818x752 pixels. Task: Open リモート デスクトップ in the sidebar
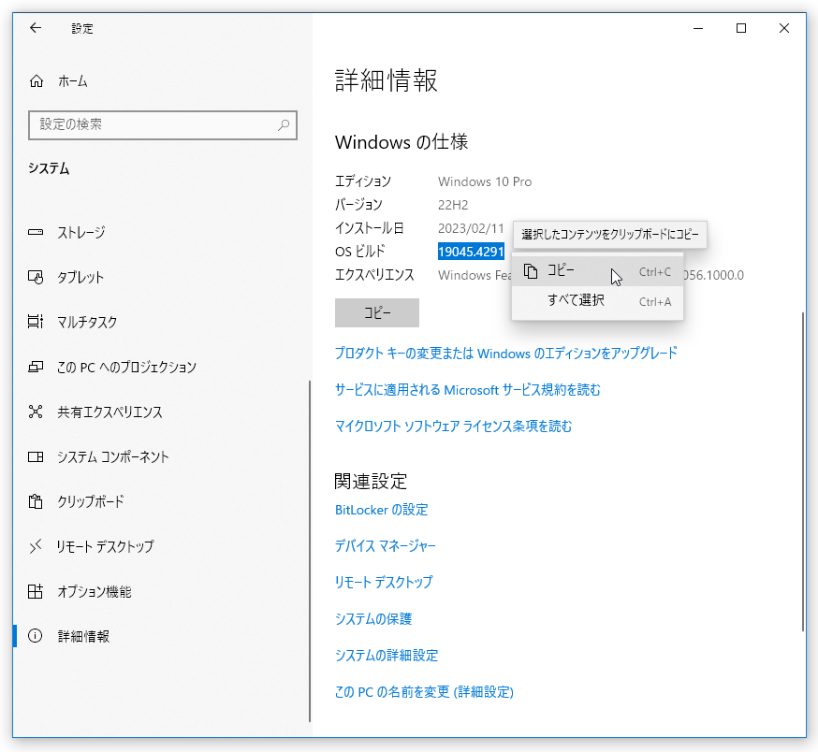point(162,546)
